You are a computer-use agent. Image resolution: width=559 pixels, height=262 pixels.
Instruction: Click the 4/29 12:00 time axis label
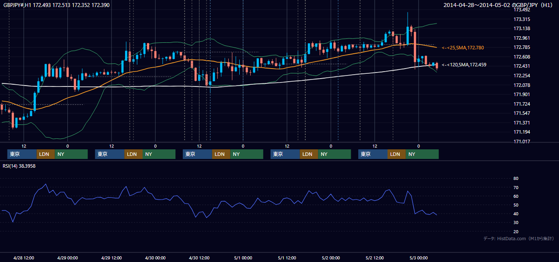(111, 258)
